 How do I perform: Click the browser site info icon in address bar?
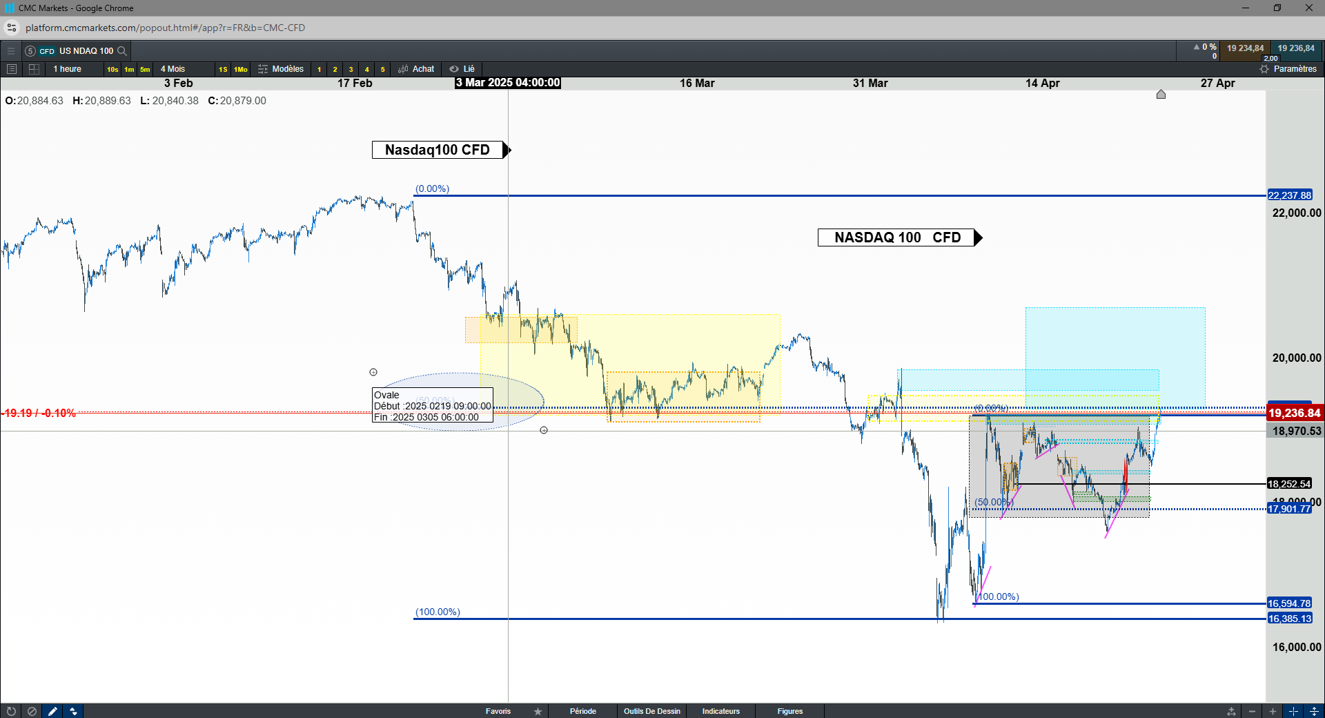[x=12, y=28]
